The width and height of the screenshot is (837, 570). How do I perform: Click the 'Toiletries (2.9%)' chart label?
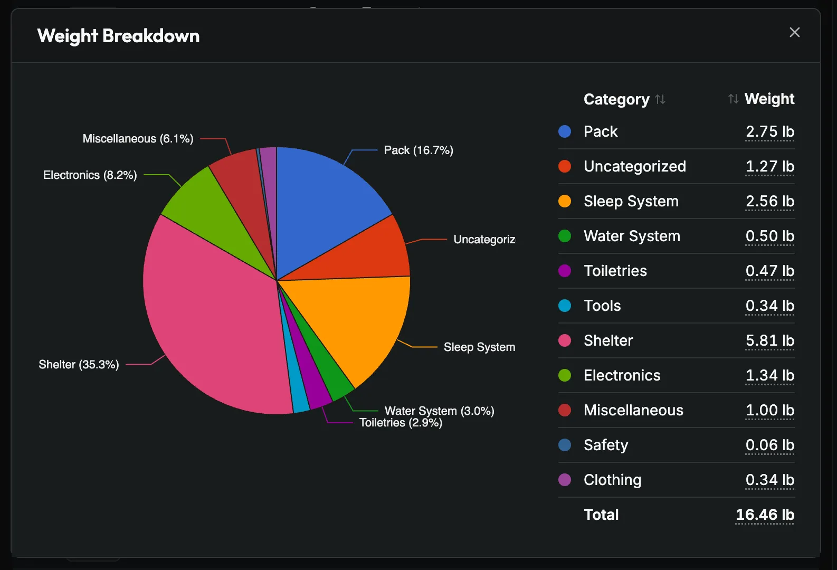401,423
